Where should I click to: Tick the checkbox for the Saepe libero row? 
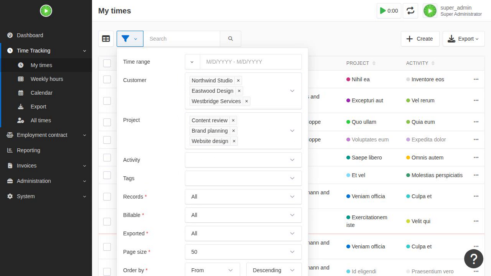click(x=107, y=158)
